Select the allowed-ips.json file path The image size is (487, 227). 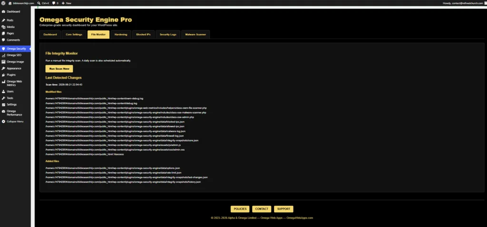115,127
